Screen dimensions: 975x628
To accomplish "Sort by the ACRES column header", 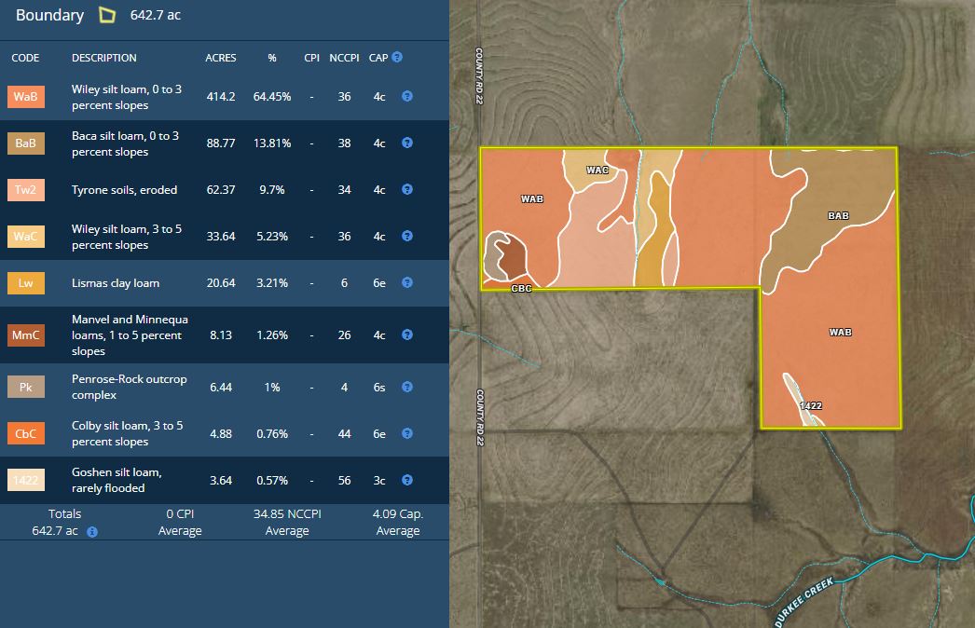I will click(221, 58).
